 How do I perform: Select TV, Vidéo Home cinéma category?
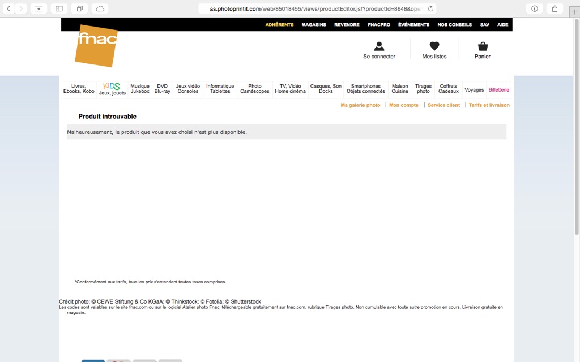pos(291,89)
